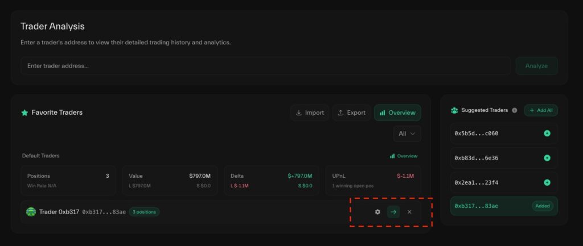Click the Export button
Viewport: 583px width, 246px height.
(351, 112)
